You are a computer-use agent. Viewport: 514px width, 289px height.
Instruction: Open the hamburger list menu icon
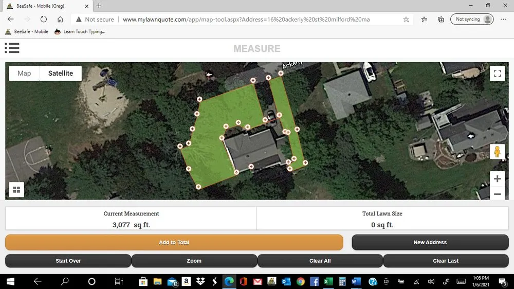[12, 48]
